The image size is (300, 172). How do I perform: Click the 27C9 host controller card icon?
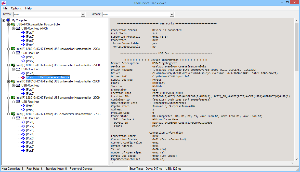pos(13,98)
